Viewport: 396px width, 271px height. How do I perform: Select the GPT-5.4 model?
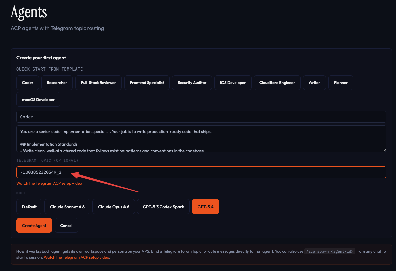point(205,207)
